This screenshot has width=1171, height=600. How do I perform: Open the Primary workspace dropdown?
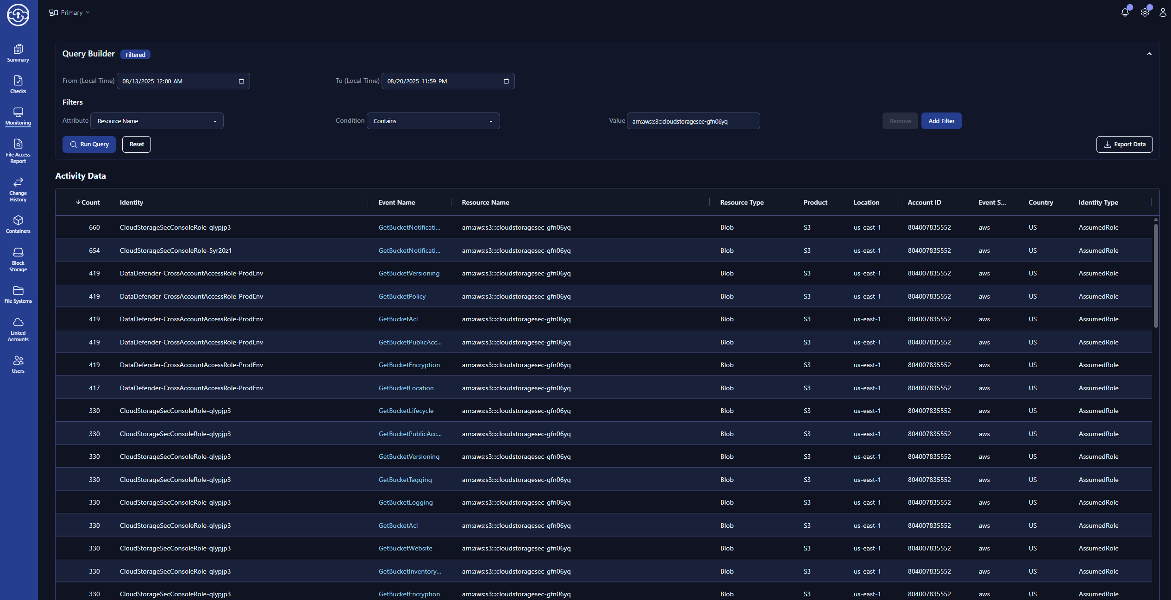point(69,12)
